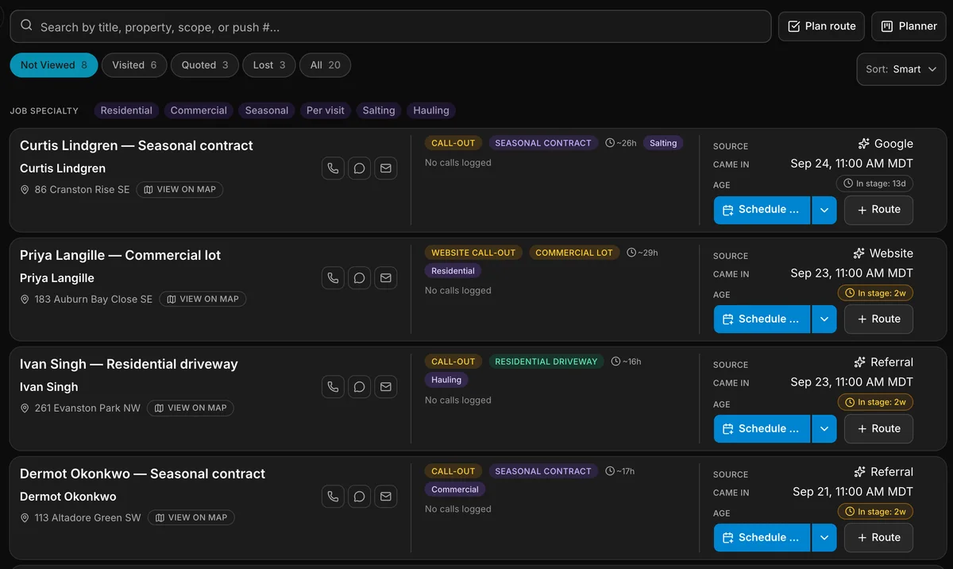Expand schedule options for Dermot Okonkwo
The width and height of the screenshot is (953, 569).
pos(824,538)
